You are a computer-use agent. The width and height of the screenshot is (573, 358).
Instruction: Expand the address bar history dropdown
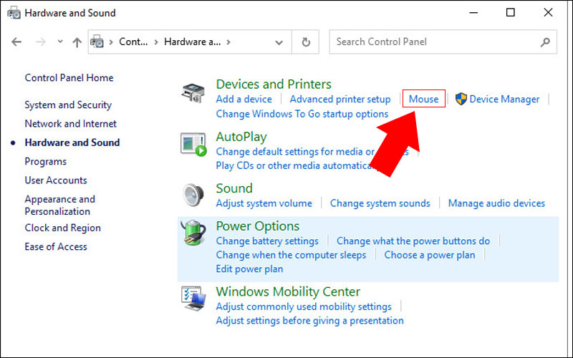[279, 42]
